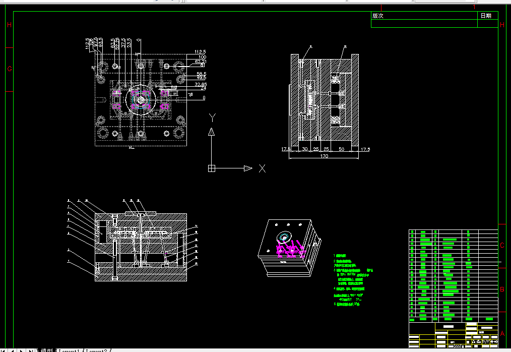Select the horizontal 112.5 ordinate dimension
511x352 pixels.
[200, 51]
